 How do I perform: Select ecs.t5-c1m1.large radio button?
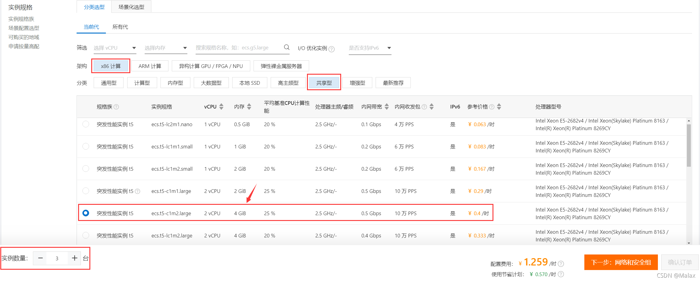[x=86, y=191]
